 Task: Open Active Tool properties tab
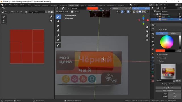152,29
